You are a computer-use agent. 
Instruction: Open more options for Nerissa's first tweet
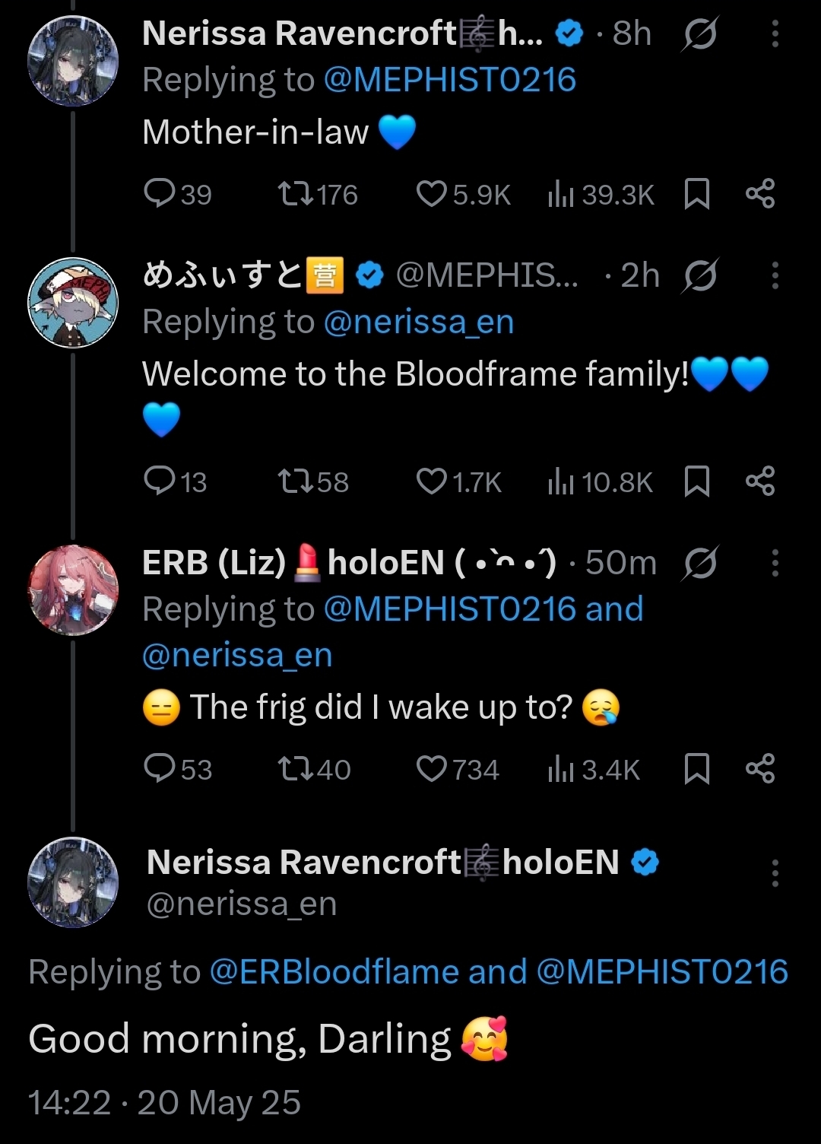775,34
